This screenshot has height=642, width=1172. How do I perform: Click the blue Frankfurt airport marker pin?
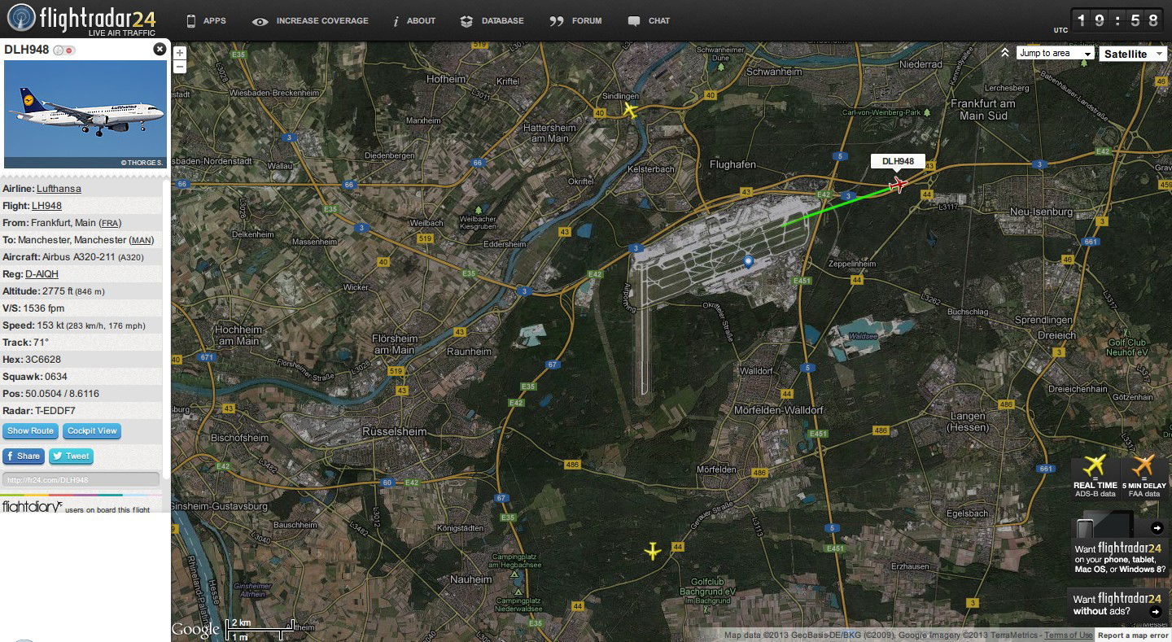tap(749, 261)
